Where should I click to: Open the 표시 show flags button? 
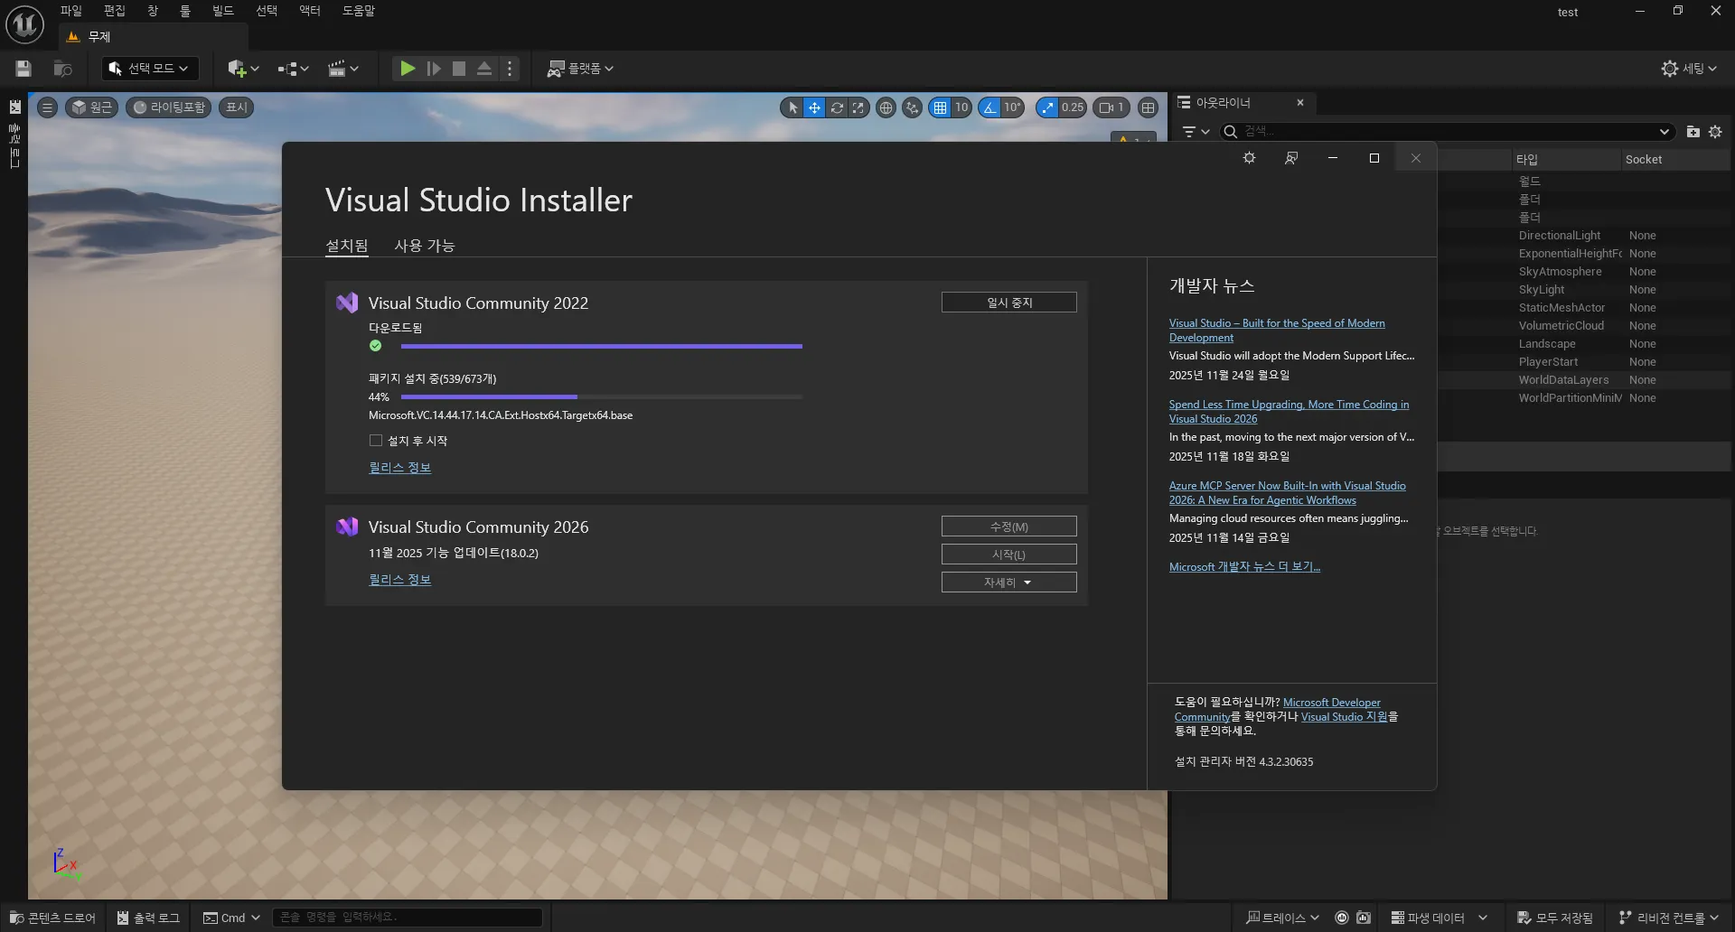coord(236,107)
